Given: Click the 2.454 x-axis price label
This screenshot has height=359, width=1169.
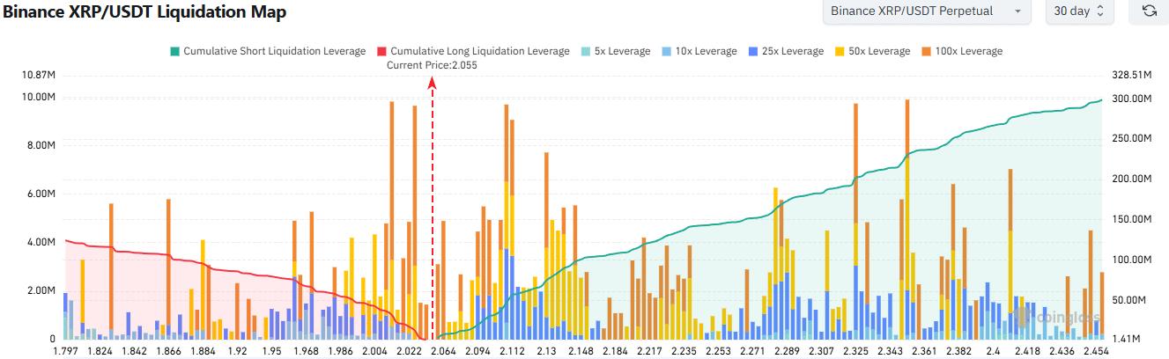Looking at the screenshot, I should tap(1097, 351).
